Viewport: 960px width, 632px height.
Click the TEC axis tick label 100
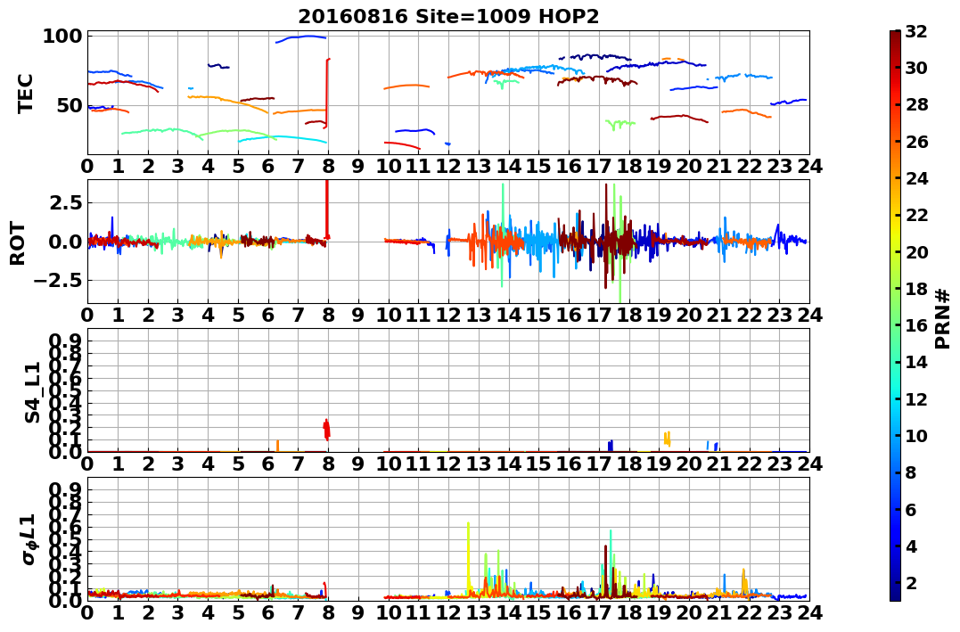click(62, 37)
